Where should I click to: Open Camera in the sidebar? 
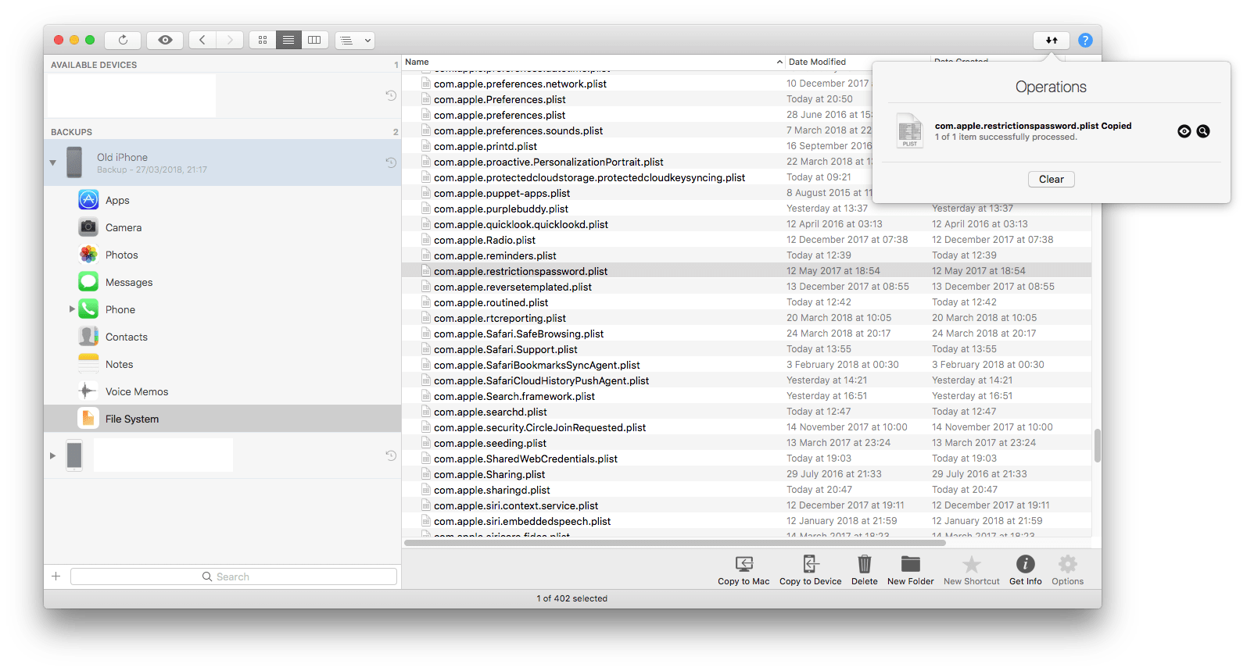[124, 228]
